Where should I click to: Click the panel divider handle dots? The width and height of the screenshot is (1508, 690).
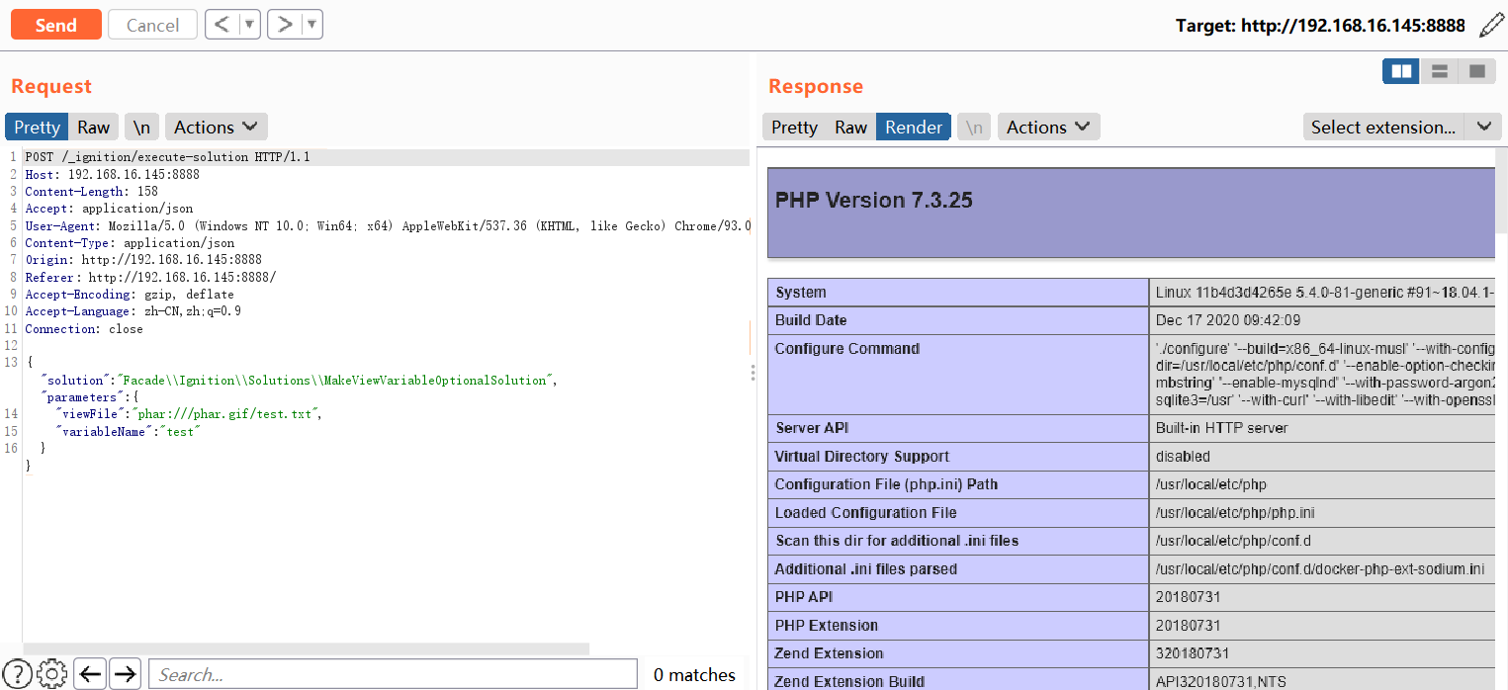[x=754, y=372]
